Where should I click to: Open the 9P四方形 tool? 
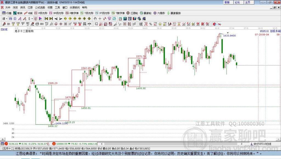coord(57,13)
